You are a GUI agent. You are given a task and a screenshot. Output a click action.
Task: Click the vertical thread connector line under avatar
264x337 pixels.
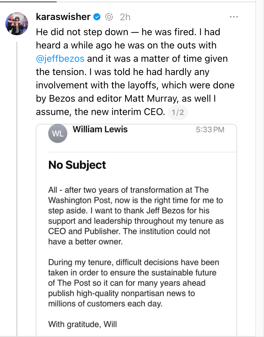[x=17, y=190]
